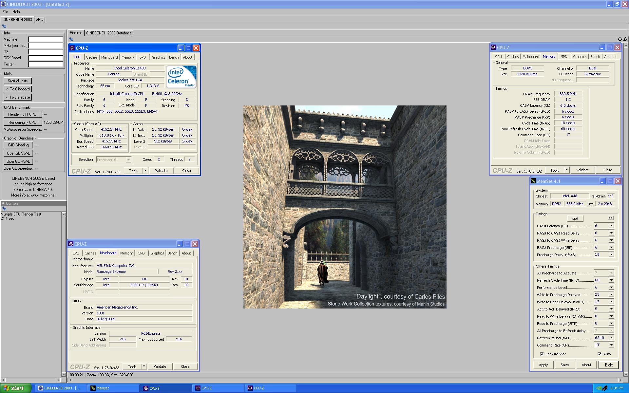Open Tools dropdown arrow in top-left CPU-Z
The width and height of the screenshot is (629, 393).
click(x=145, y=171)
